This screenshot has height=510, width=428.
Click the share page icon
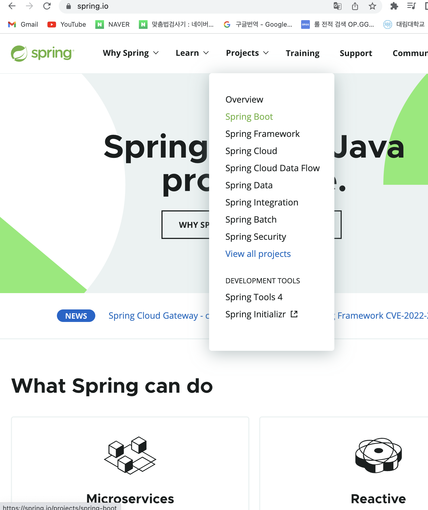355,6
